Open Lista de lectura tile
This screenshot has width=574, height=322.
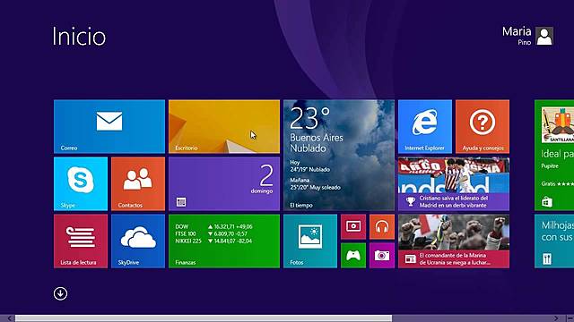pos(81,241)
